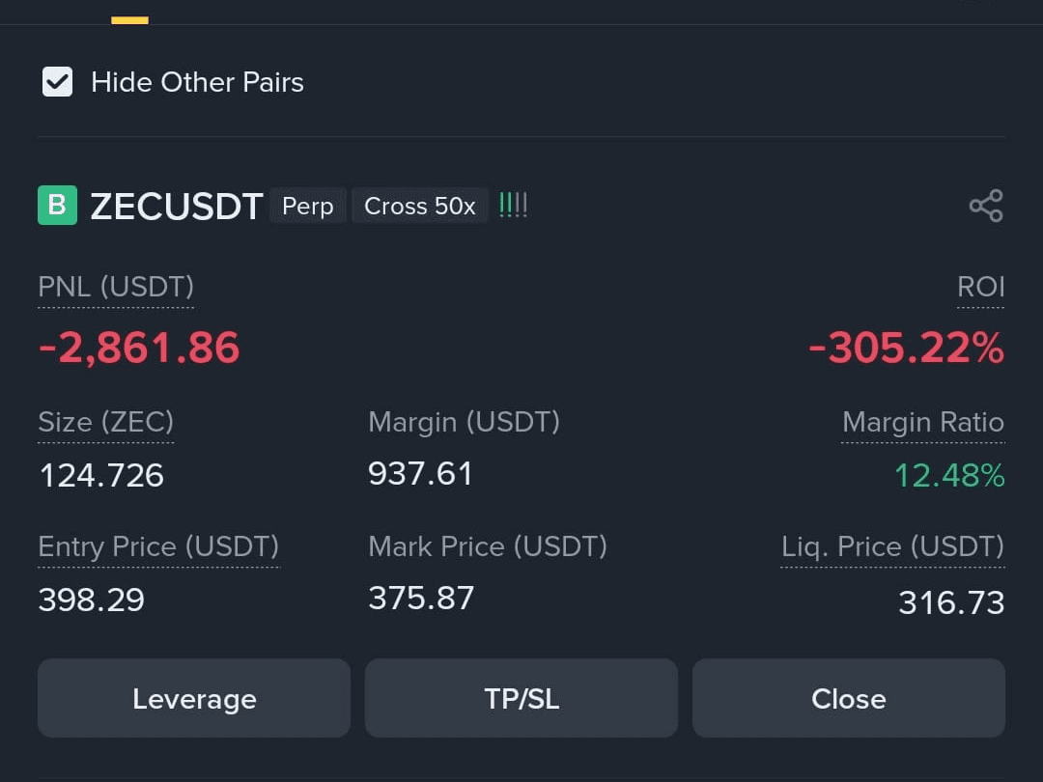Tap the Perp contract type tag
The width and height of the screenshot is (1043, 782).
pyautogui.click(x=307, y=206)
